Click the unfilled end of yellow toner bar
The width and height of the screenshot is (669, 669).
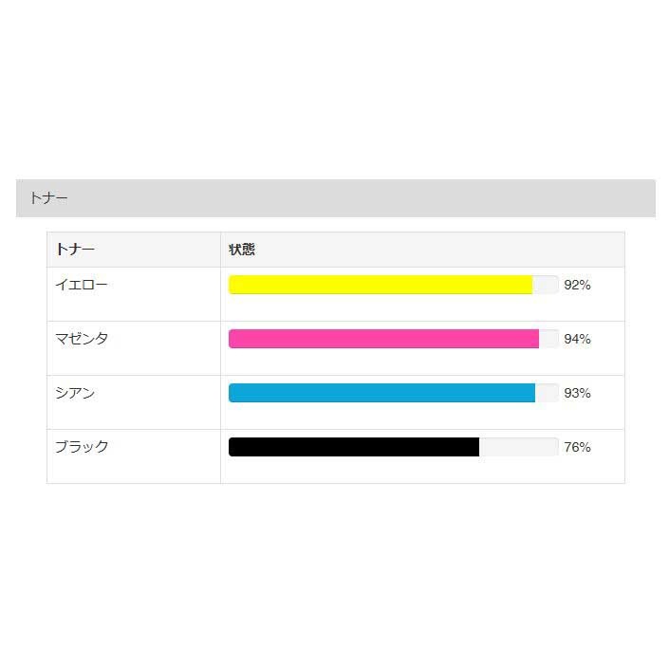pos(546,285)
